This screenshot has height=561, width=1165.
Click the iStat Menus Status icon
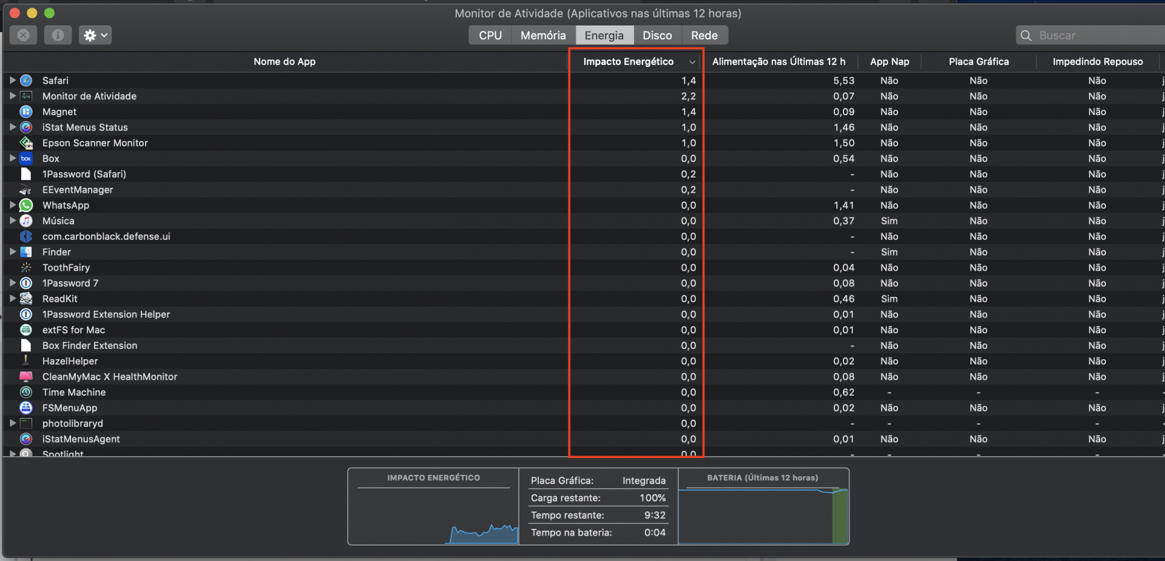pos(26,127)
